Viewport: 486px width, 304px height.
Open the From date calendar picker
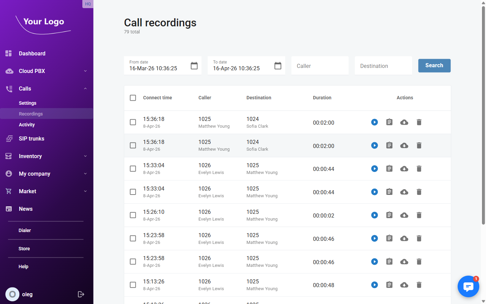[x=194, y=66]
